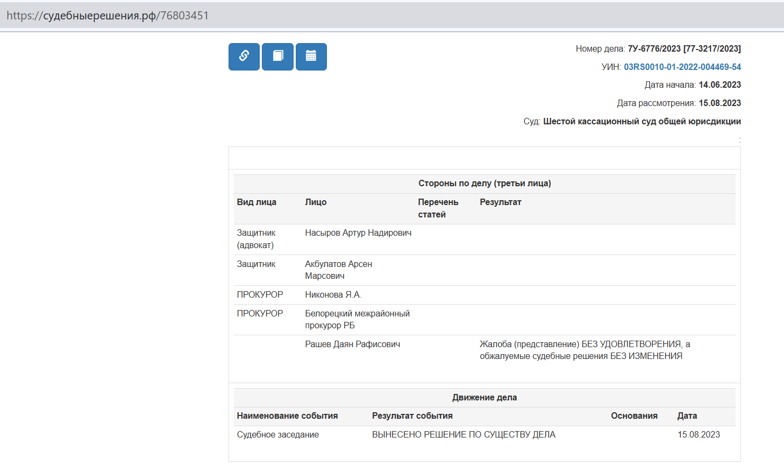Screen dimensions: 784x472
Task: Open the УИН link 03RS0010-01-2022-004469-54
Action: 682,67
